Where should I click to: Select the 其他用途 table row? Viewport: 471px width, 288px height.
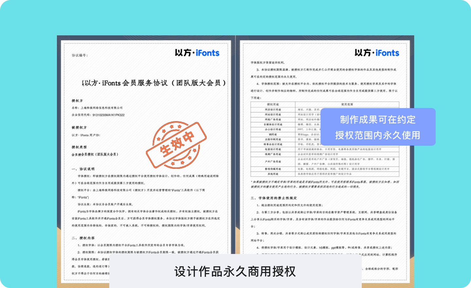tap(325, 174)
